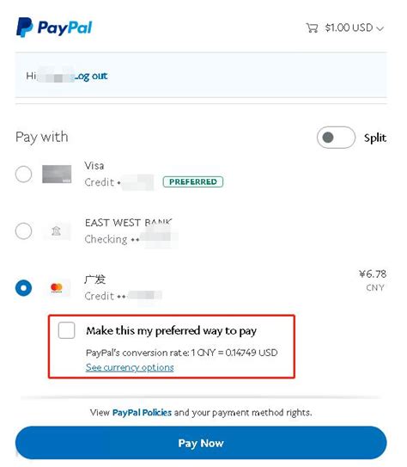Click the East West Bank building icon
Viewport: 407px width, 467px height.
(x=56, y=230)
